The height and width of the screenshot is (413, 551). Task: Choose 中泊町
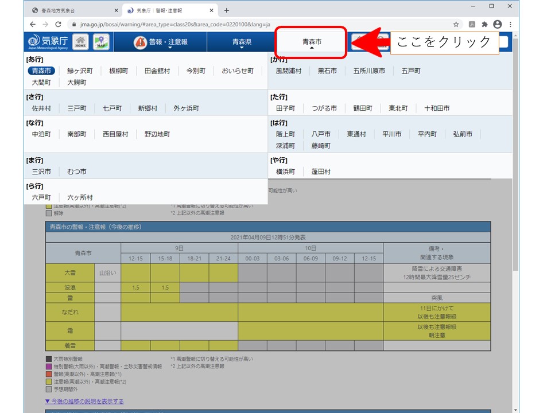coord(41,134)
